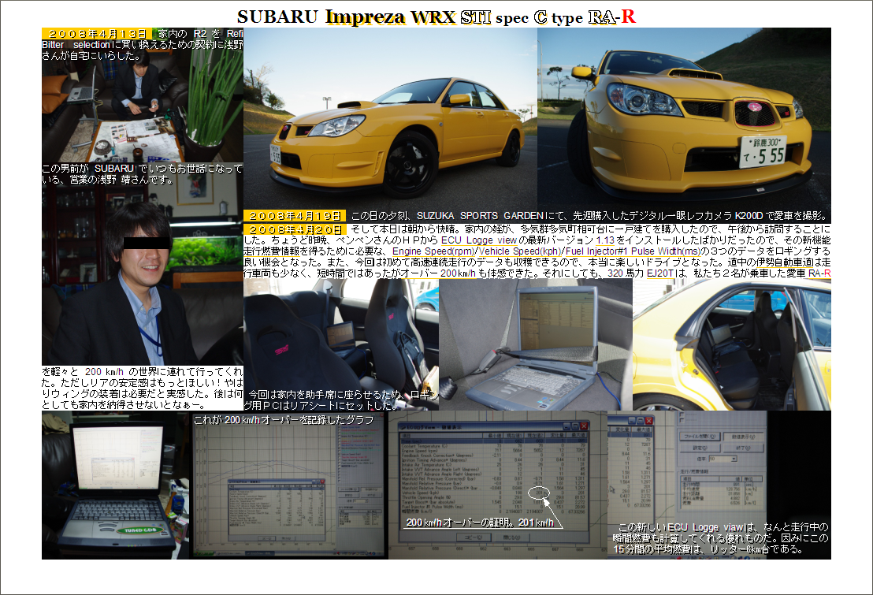This screenshot has width=873, height=595.
Task: Click the white circled 201 speed value
Action: click(537, 494)
